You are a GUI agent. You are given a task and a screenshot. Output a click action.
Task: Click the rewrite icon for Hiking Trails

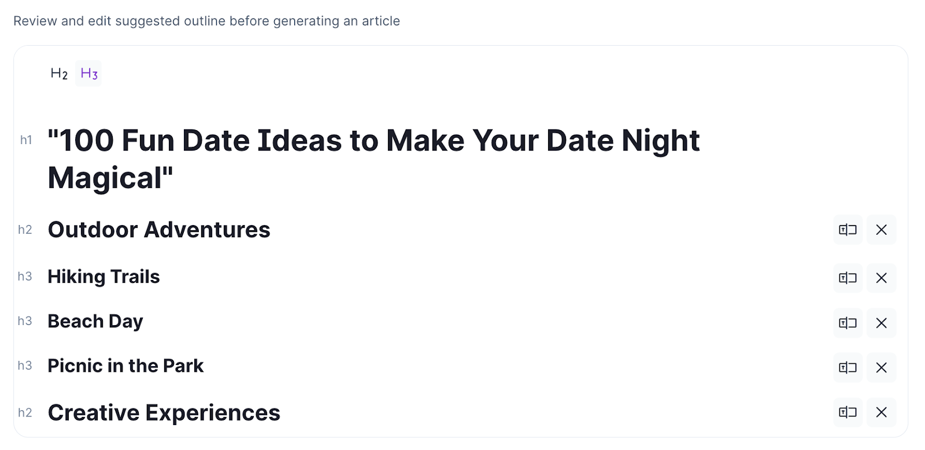pyautogui.click(x=848, y=278)
